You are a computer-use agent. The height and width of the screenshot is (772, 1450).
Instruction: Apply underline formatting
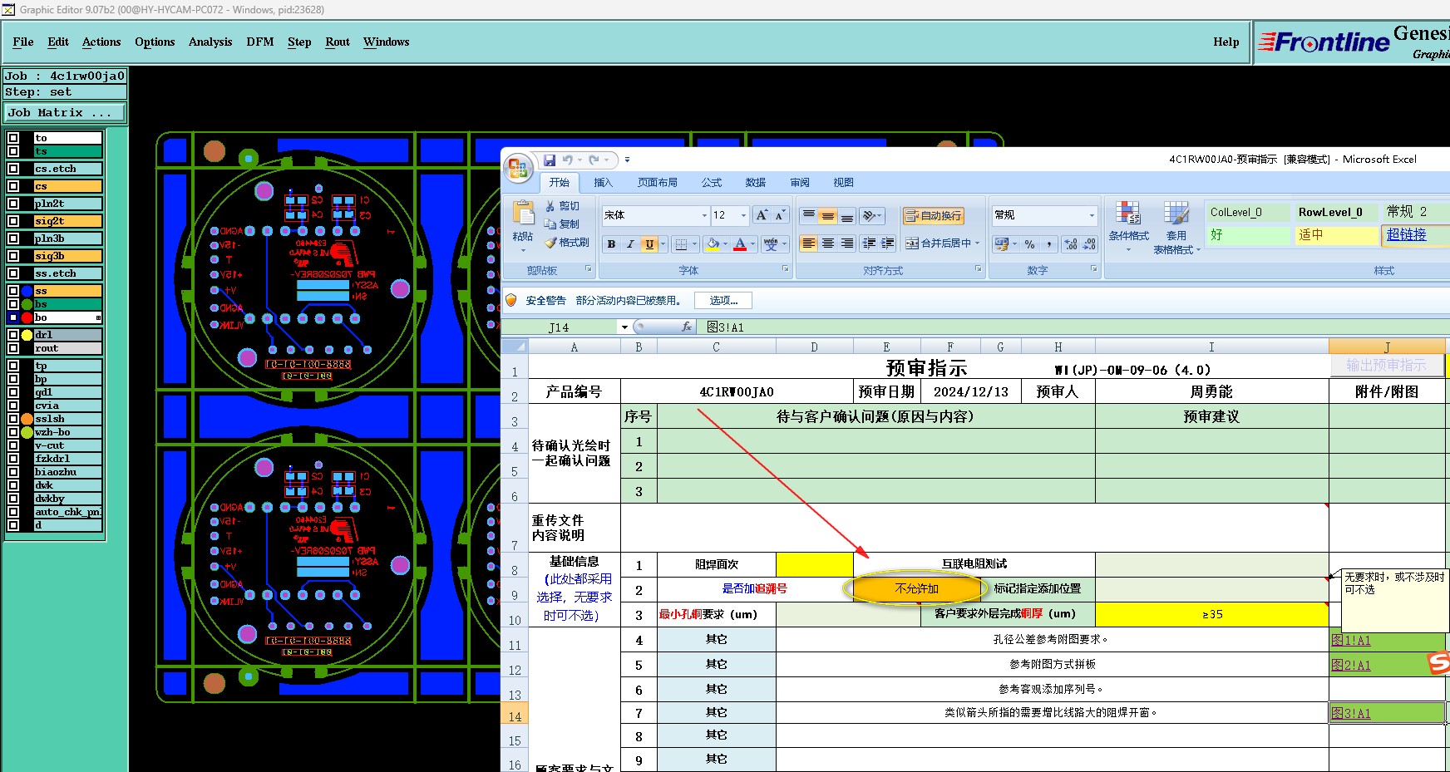pyautogui.click(x=649, y=244)
